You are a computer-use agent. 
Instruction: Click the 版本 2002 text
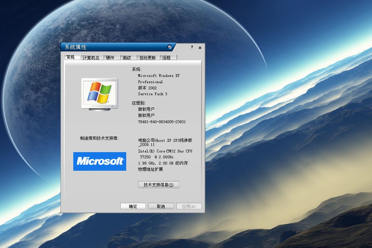[x=147, y=88]
